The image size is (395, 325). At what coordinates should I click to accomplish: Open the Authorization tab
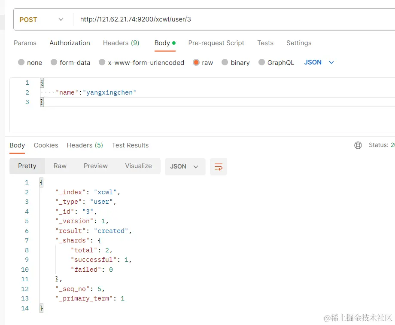tap(70, 43)
